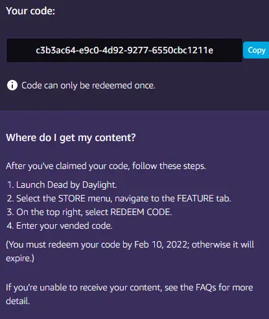Click the info circle icon

12,85
